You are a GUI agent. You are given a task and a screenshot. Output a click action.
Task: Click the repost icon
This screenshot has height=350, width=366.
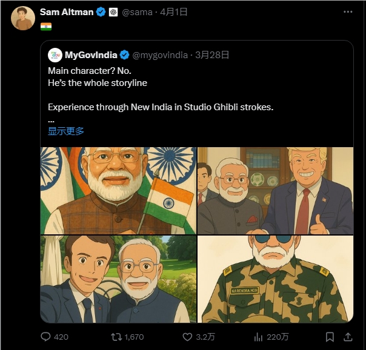click(x=116, y=337)
